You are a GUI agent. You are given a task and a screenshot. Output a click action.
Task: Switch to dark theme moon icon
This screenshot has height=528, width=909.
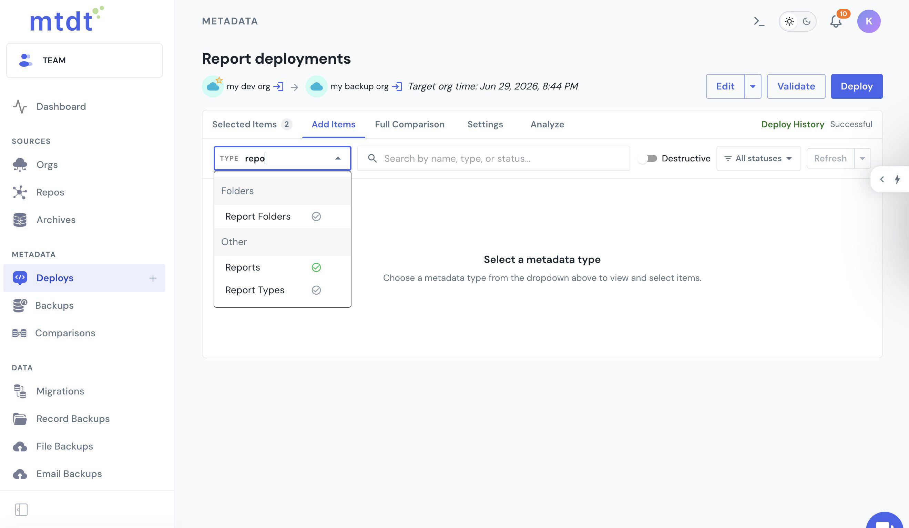pyautogui.click(x=807, y=21)
